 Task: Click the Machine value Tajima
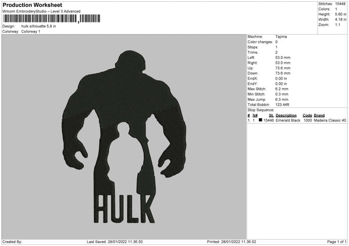pos(281,37)
